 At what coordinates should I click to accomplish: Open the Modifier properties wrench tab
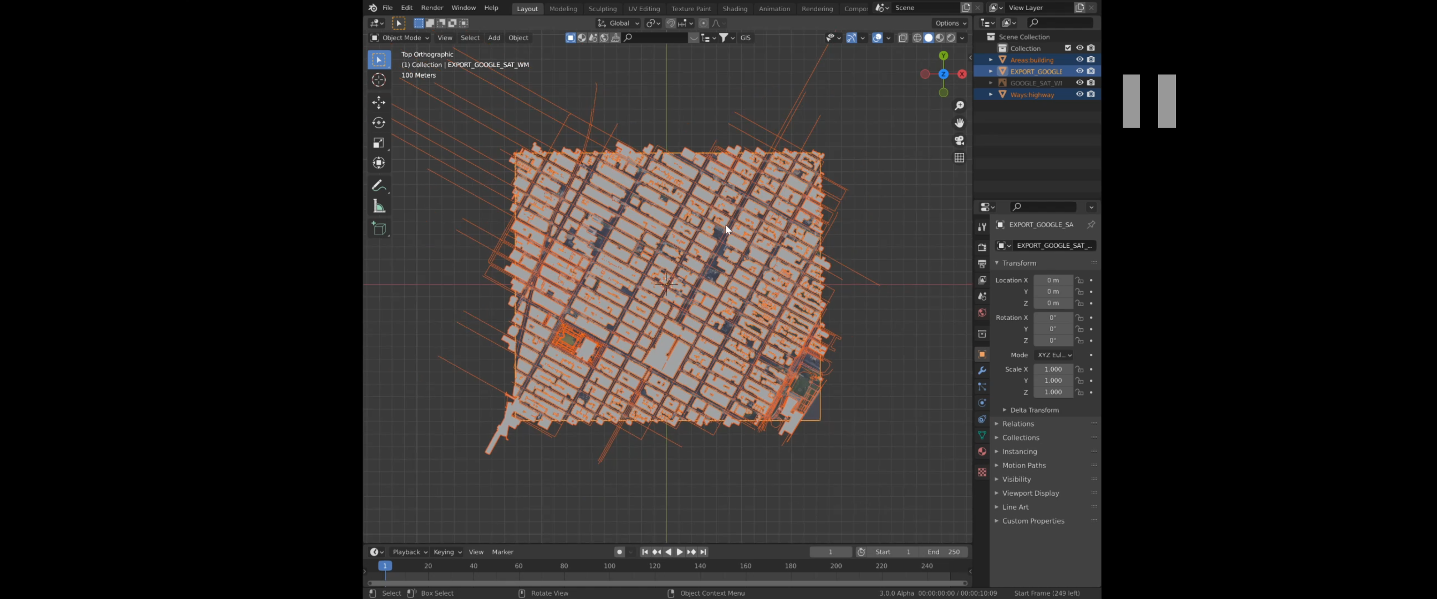point(982,370)
